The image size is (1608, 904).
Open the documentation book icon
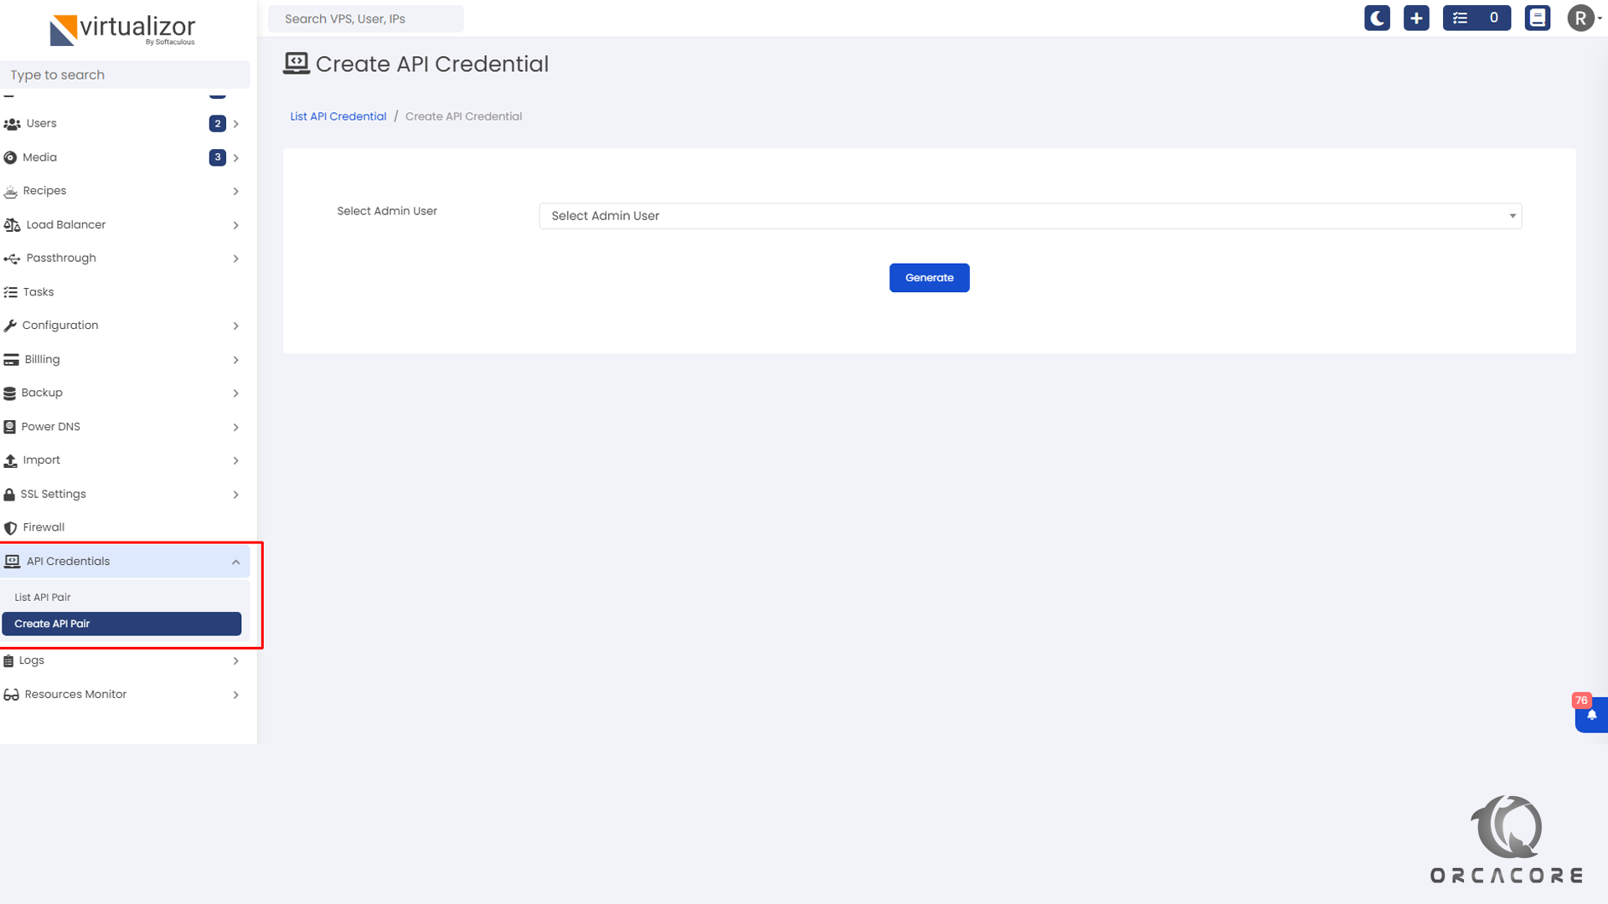pos(1538,18)
